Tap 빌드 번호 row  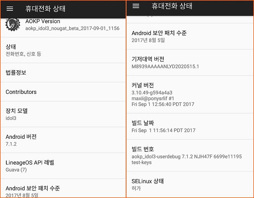point(190,155)
